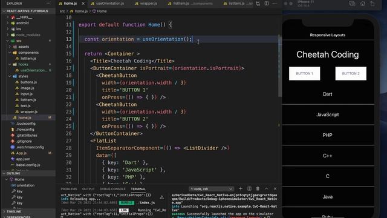Click the open changes icon in editor toolbar
Screen dimensions: 387x218
point(258,4)
